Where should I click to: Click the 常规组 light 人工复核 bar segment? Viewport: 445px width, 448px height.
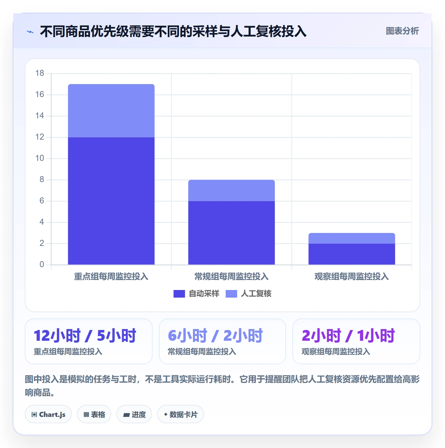(231, 190)
